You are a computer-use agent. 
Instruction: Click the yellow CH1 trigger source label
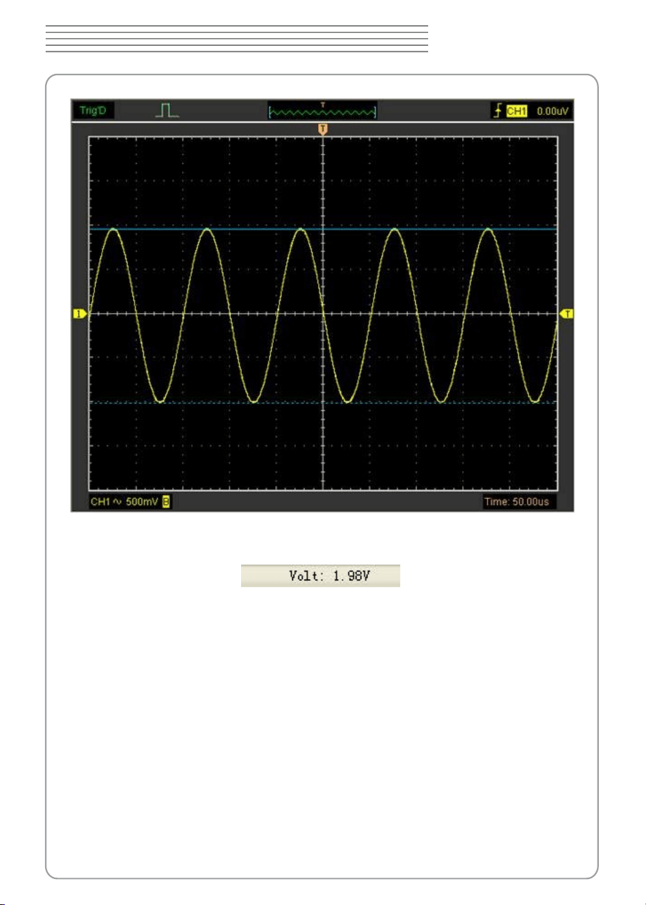[517, 111]
